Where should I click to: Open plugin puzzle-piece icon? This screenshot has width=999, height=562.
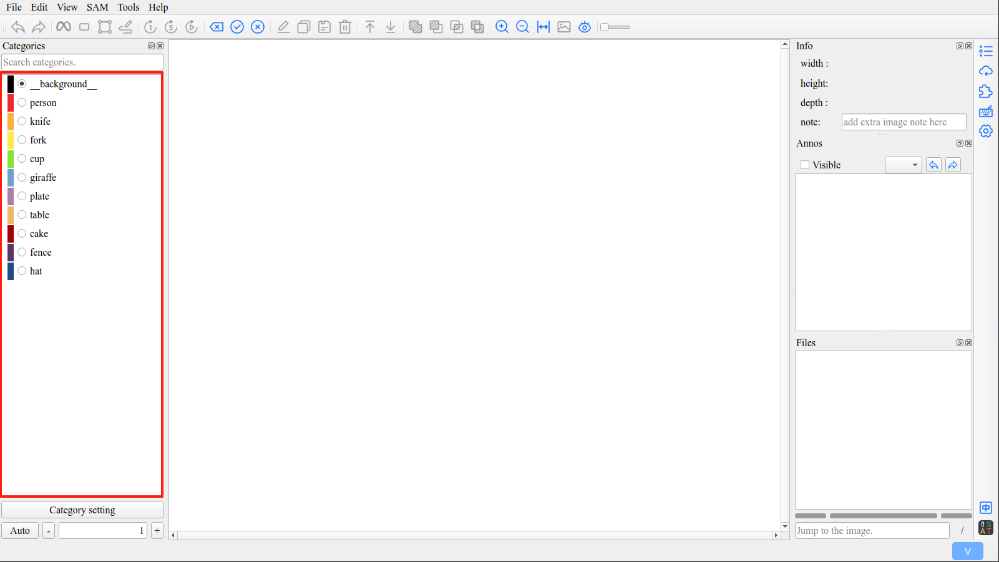[x=986, y=91]
